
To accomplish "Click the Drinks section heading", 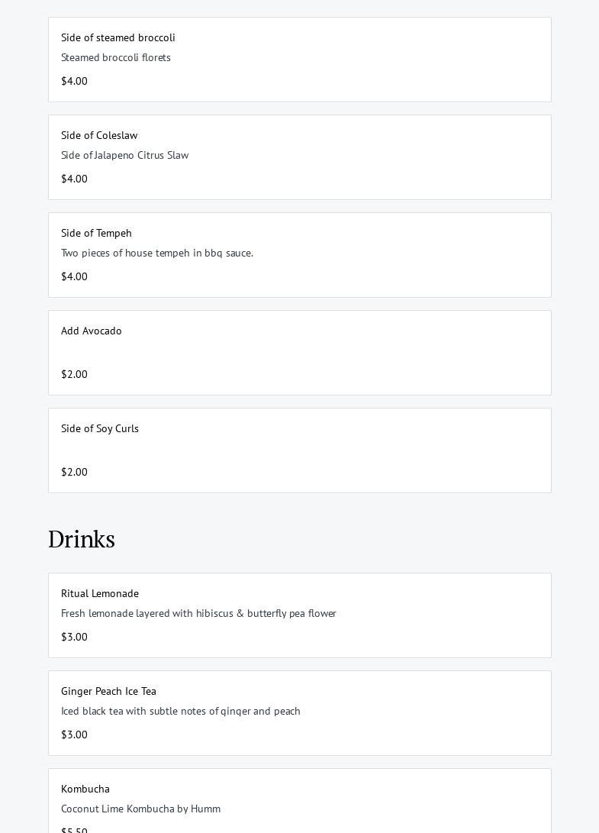I will coord(82,539).
